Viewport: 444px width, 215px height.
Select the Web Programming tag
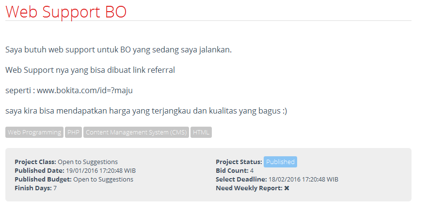(x=34, y=132)
